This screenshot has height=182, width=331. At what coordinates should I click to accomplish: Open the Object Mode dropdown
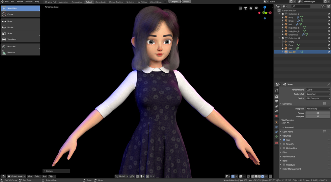point(17,176)
